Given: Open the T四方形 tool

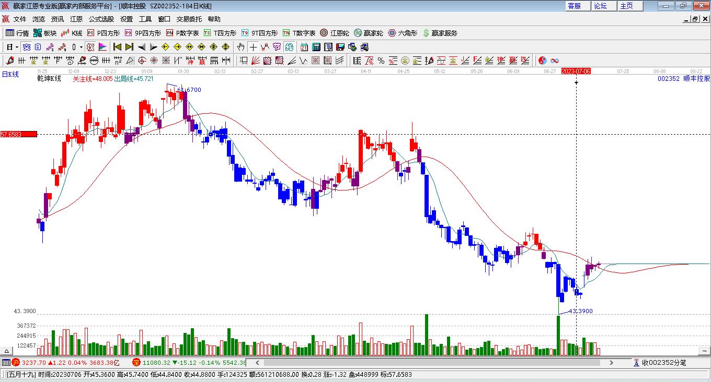Looking at the screenshot, I should coord(220,33).
